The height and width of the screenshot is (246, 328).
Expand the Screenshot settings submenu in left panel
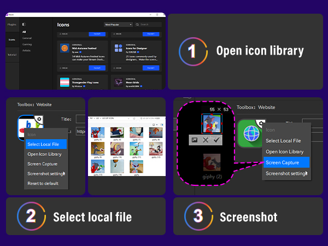(x=46, y=174)
